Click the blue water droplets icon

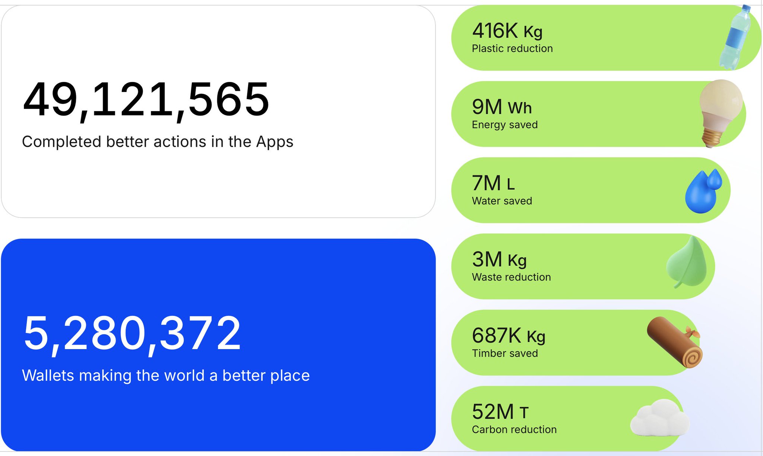[x=703, y=191]
